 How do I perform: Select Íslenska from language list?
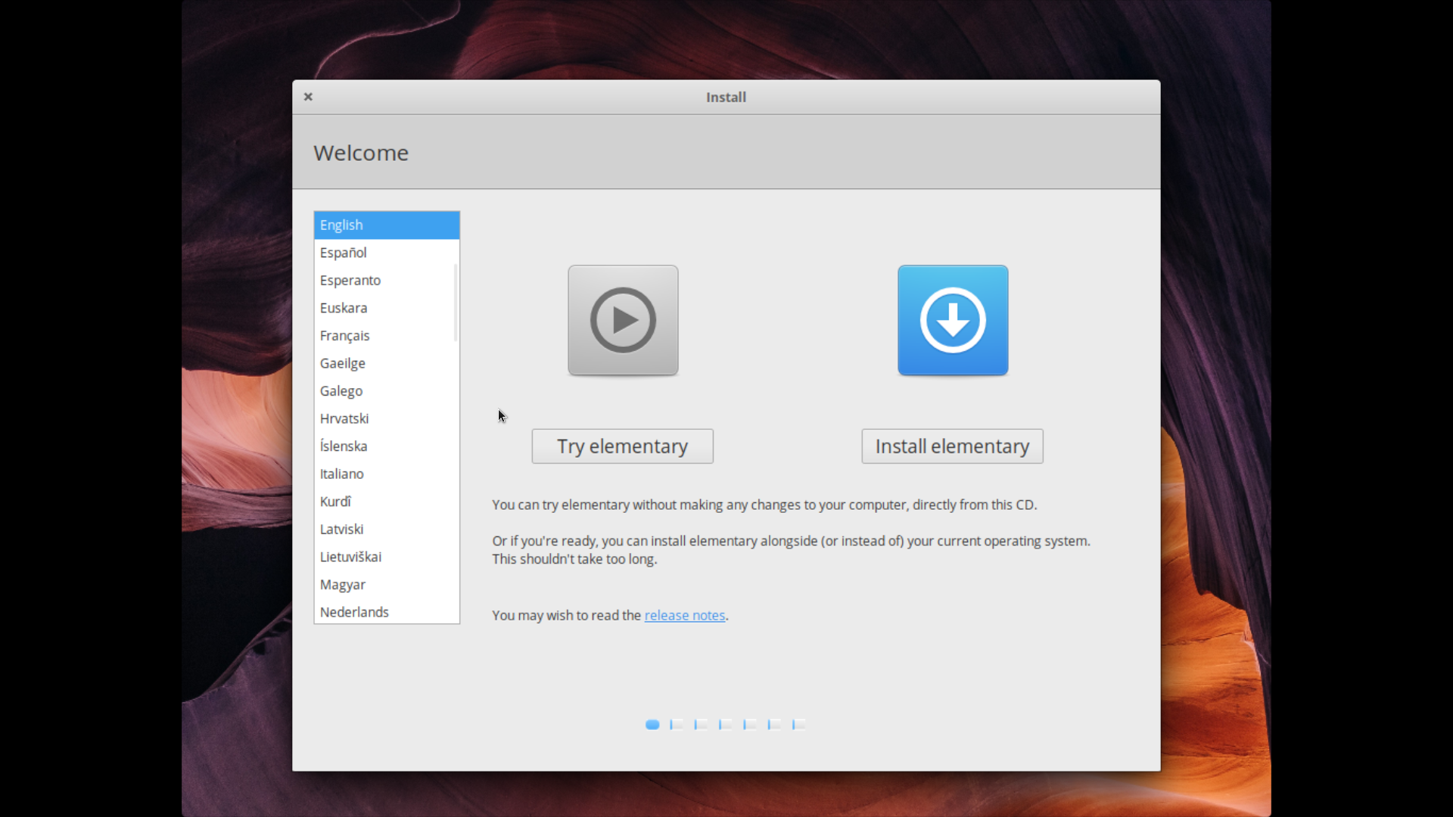click(x=344, y=446)
